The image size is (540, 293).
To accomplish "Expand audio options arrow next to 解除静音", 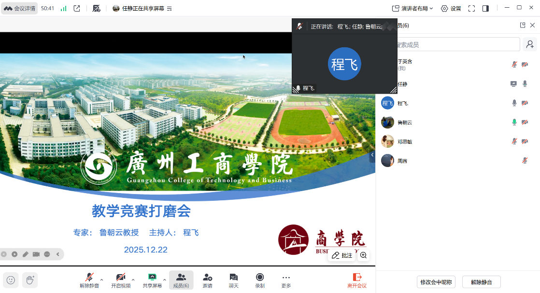I will point(101,279).
